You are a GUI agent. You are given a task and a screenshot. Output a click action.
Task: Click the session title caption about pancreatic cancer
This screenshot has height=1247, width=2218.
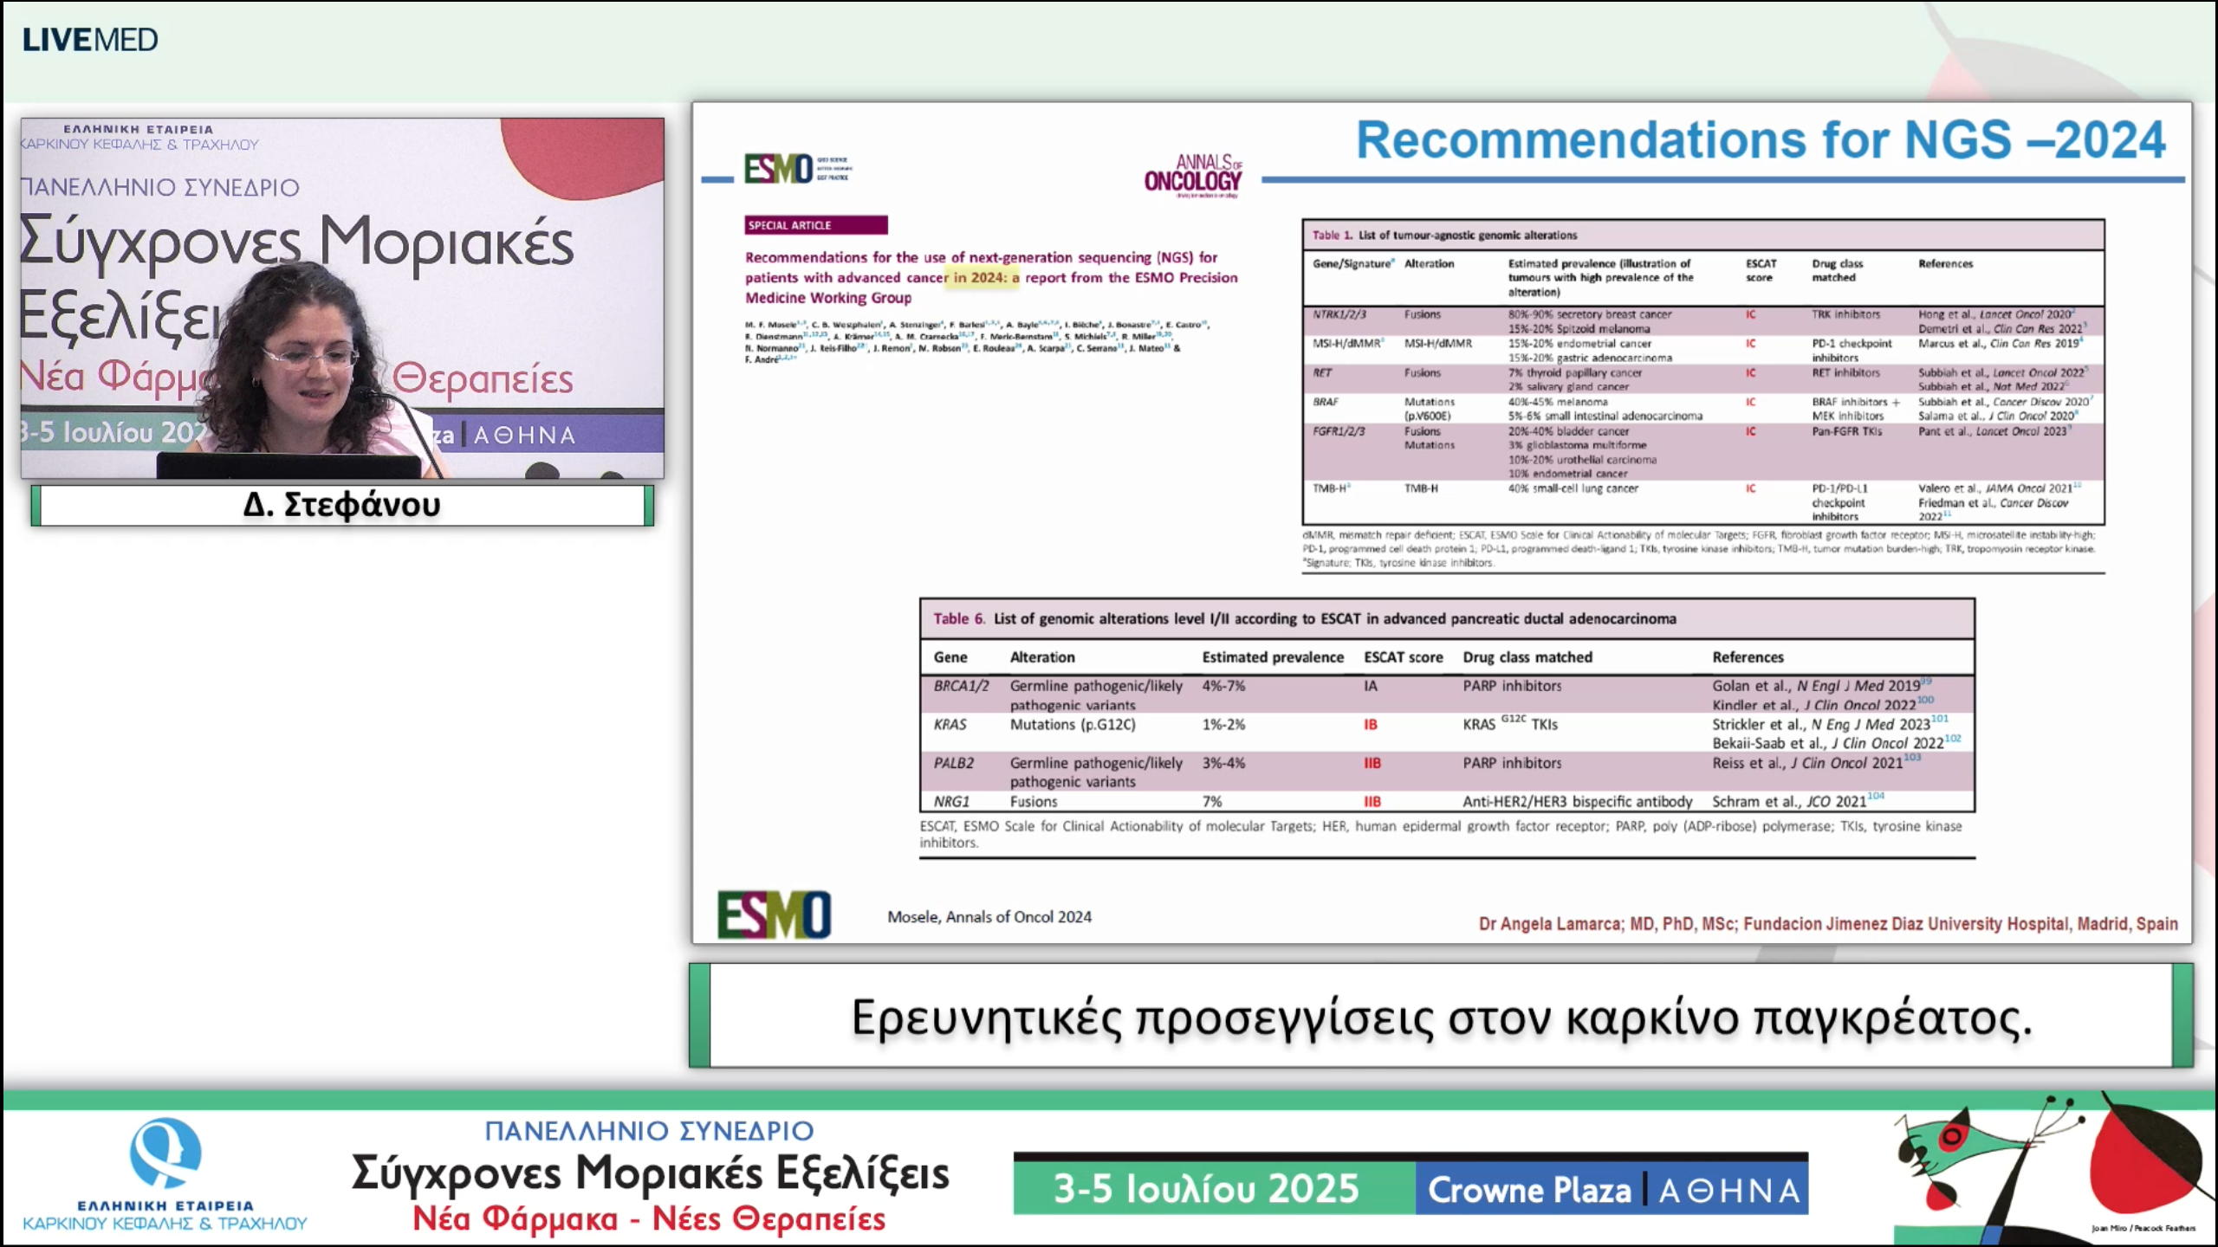1441,1017
